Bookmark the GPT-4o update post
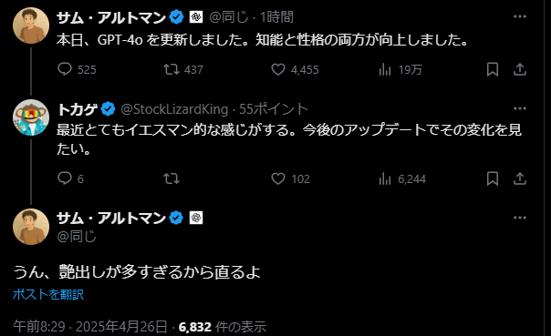This screenshot has height=336, width=551. pyautogui.click(x=493, y=69)
